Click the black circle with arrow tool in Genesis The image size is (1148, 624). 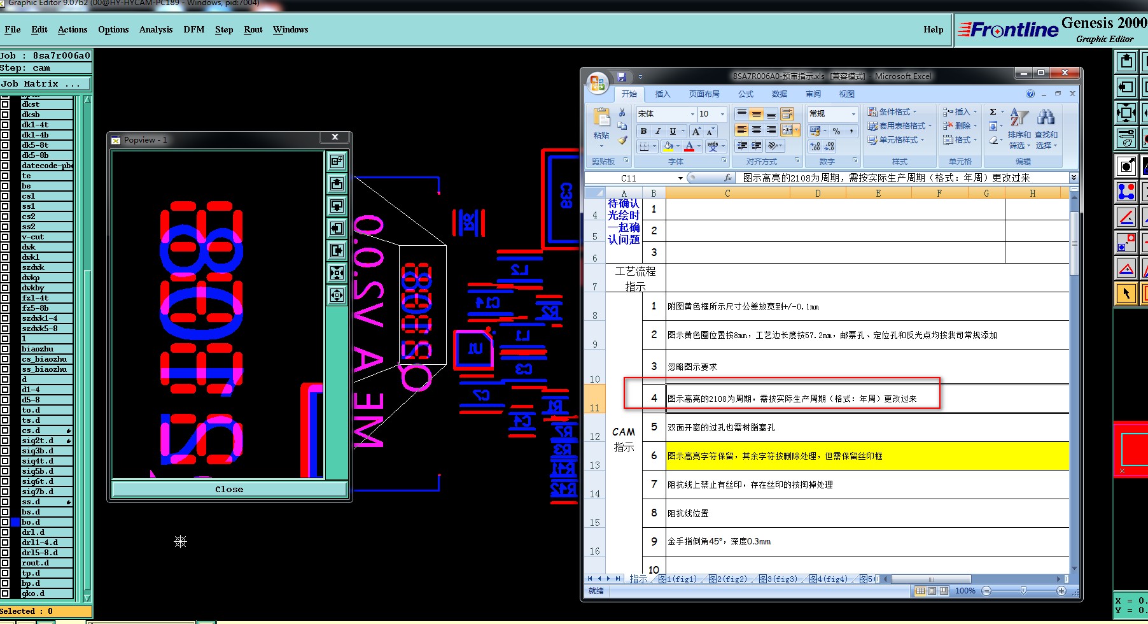click(x=1126, y=166)
